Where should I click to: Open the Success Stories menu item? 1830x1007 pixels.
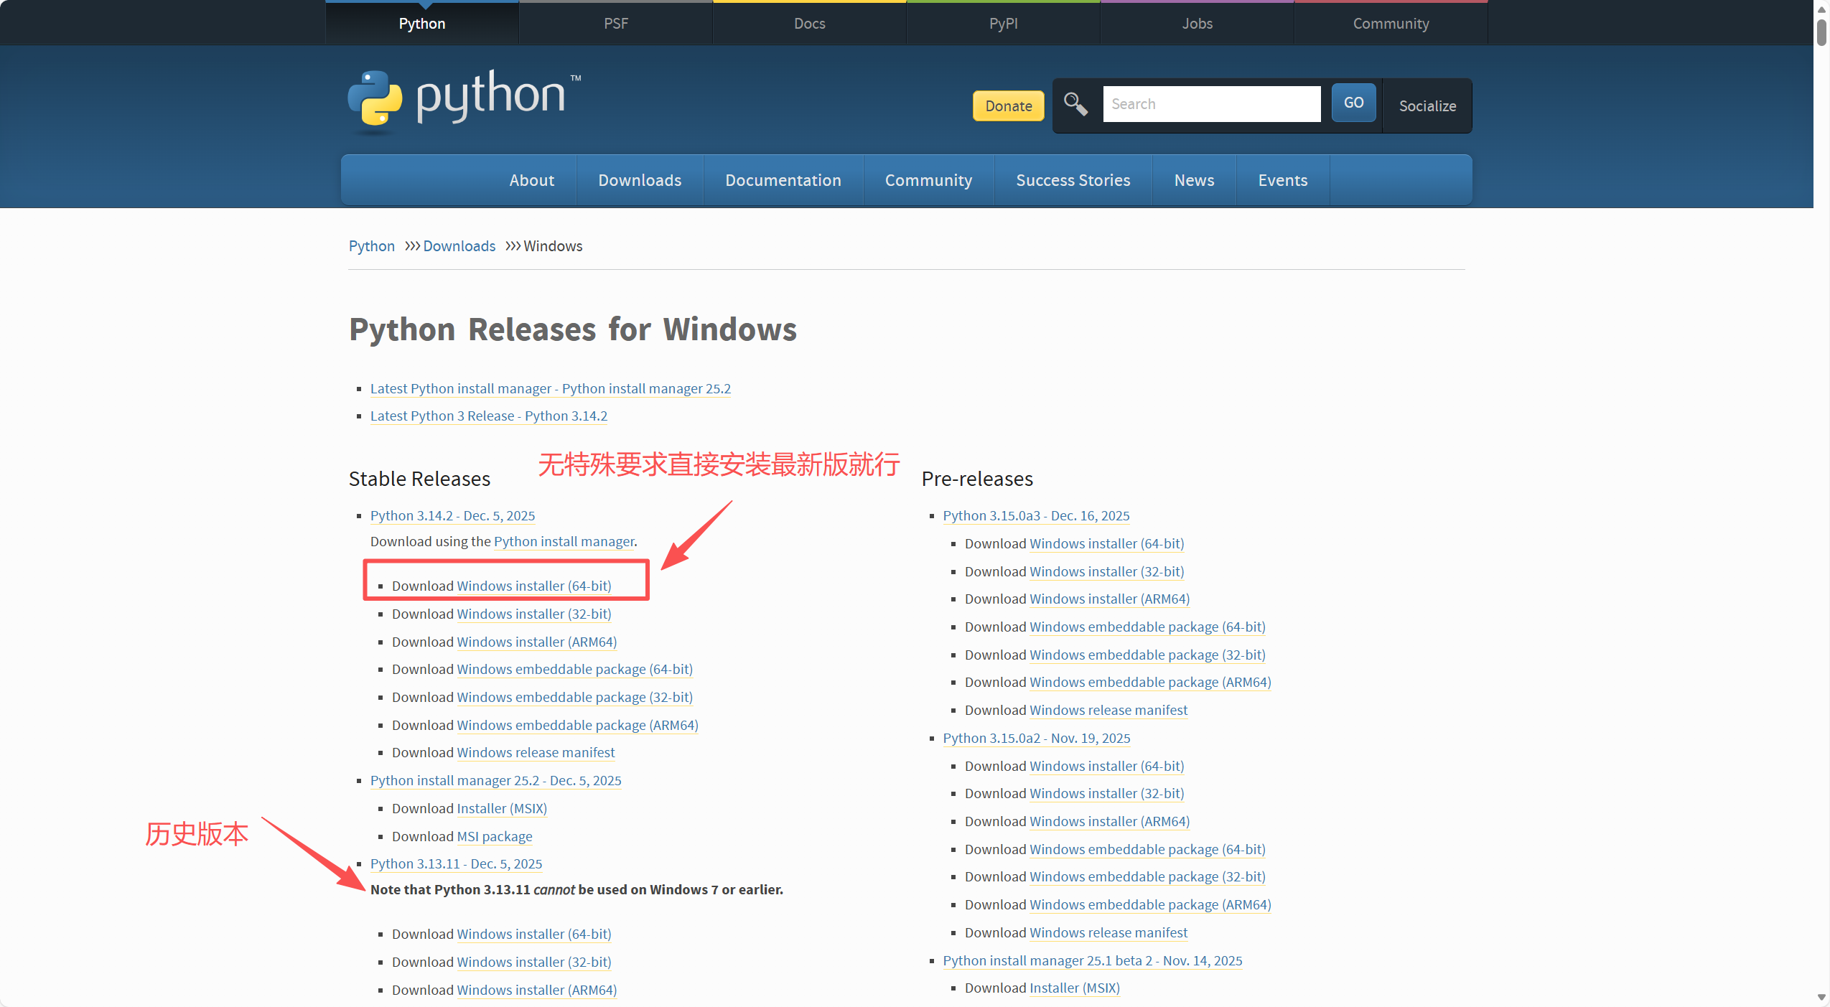pyautogui.click(x=1073, y=180)
